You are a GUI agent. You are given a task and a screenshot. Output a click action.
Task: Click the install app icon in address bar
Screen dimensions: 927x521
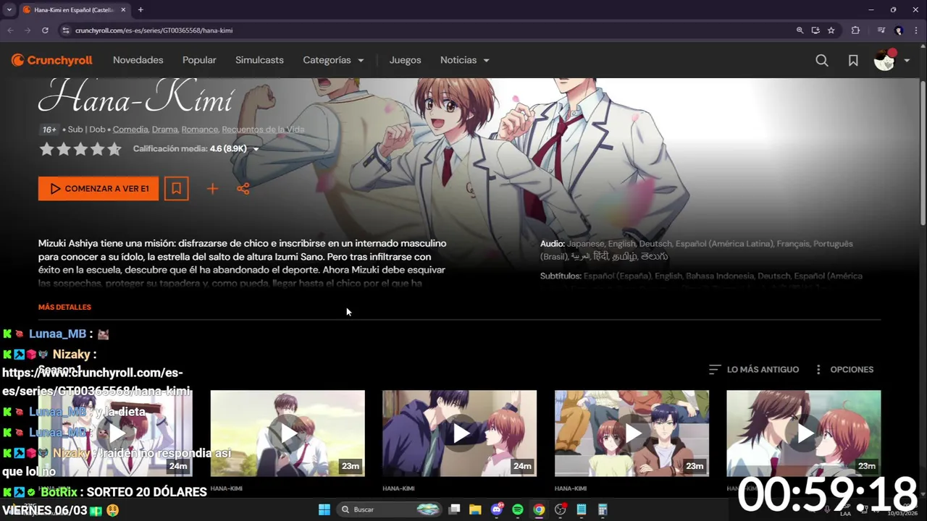[x=815, y=30]
